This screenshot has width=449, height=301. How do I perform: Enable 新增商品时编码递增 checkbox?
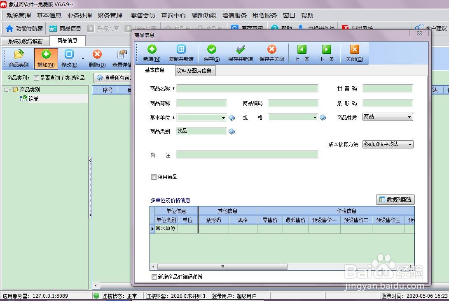tap(154, 277)
